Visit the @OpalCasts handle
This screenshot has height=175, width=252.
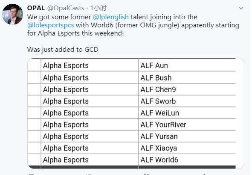pos(66,8)
